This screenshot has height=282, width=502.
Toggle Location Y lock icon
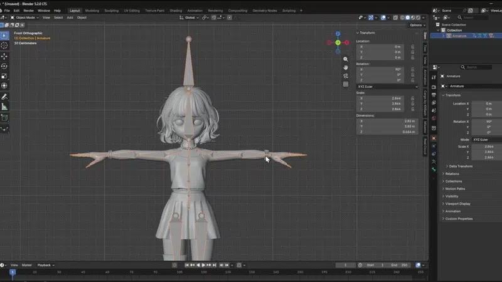413,52
